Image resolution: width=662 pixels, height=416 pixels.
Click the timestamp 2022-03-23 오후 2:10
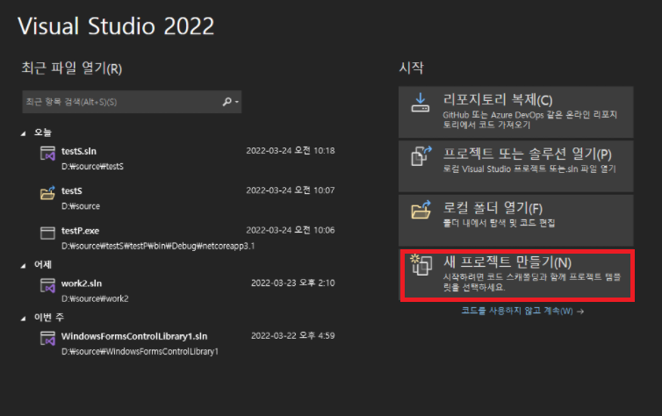[x=293, y=283]
